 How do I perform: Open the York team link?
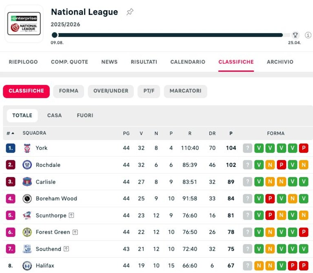coord(42,148)
